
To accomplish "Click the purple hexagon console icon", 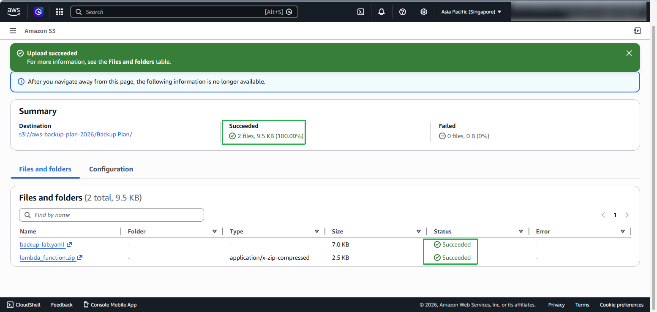I will 39,12.
